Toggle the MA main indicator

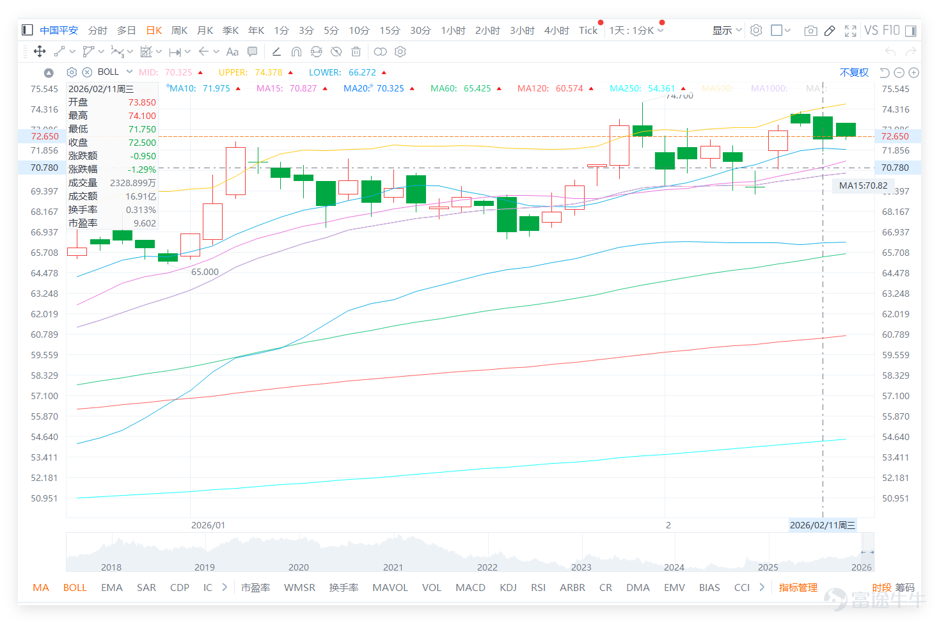coord(41,587)
